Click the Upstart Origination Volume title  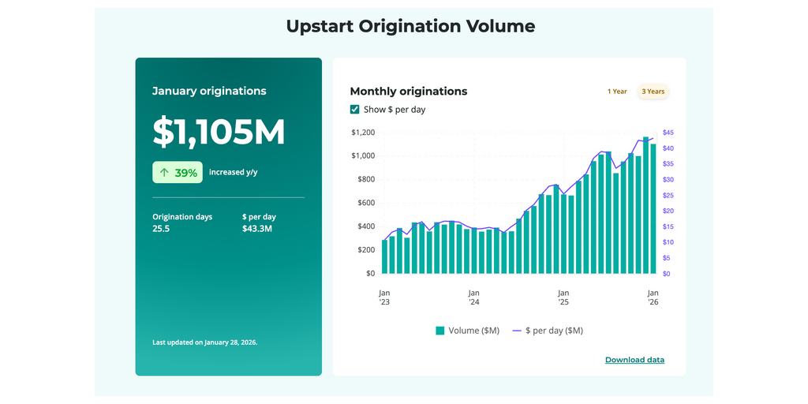[410, 26]
